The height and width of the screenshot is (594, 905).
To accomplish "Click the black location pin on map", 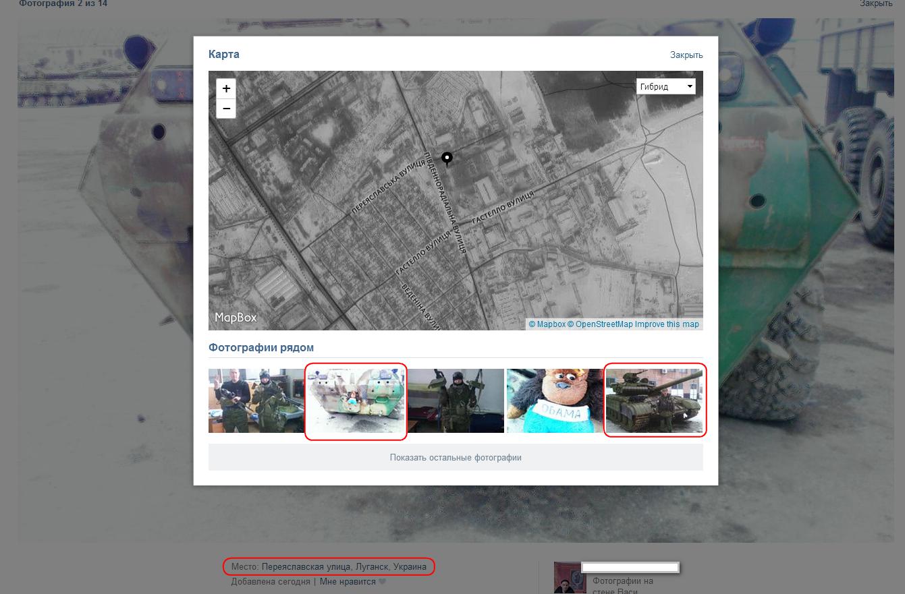I will [447, 158].
